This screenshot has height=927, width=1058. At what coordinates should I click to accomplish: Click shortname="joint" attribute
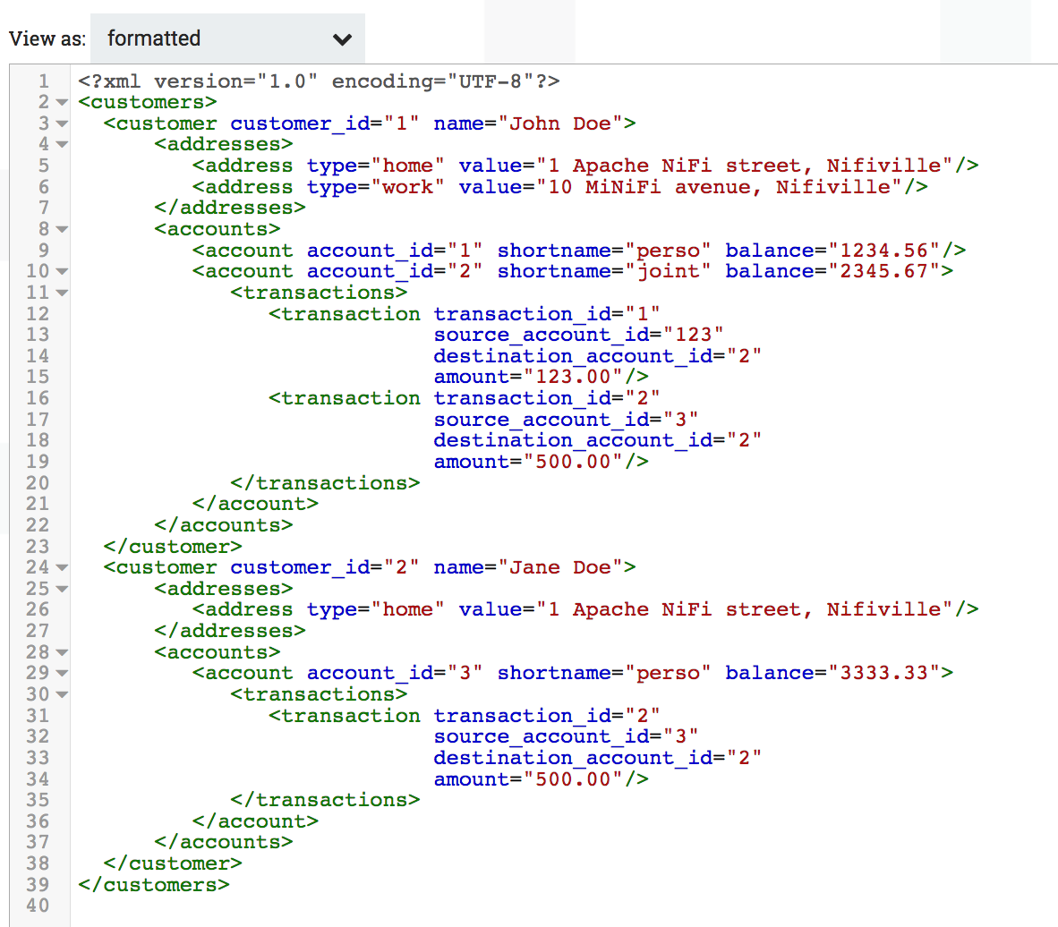(604, 271)
